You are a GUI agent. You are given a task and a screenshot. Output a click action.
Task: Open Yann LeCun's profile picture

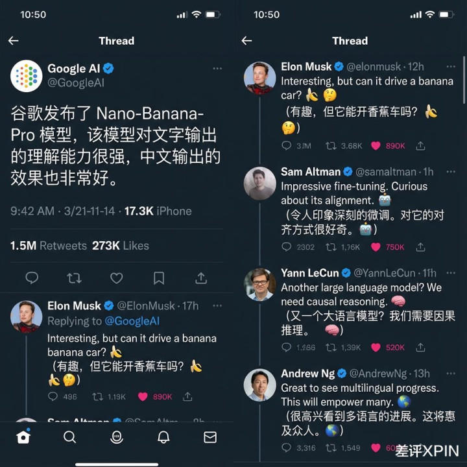pos(259,284)
